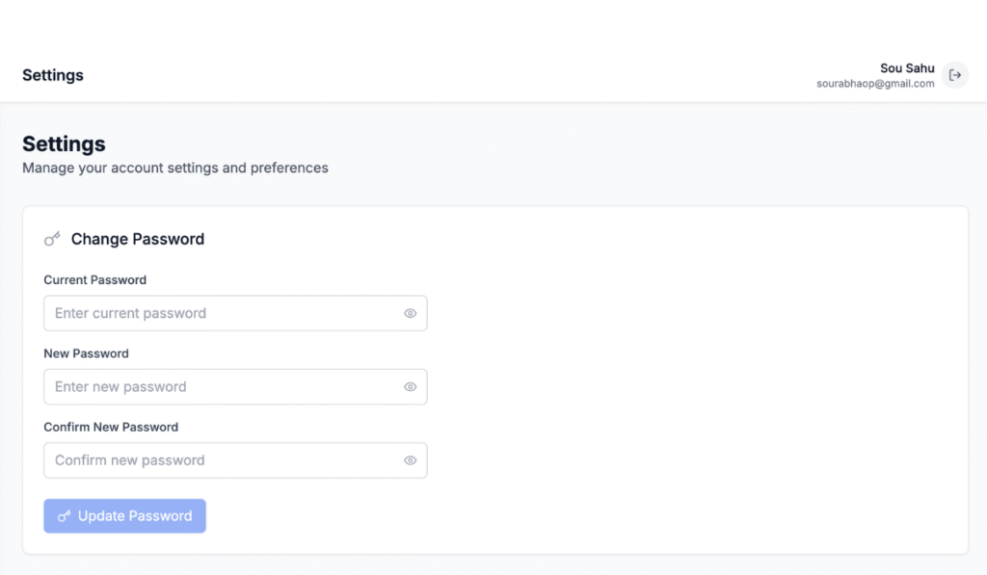Click the key icon beside Change Password heading
Screen dimensions: 987x575
[x=52, y=239]
